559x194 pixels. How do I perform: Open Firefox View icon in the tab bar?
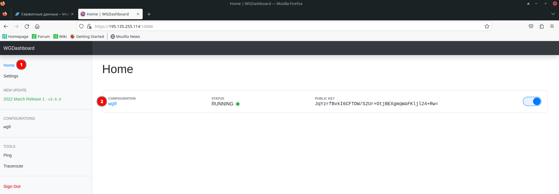pos(5,14)
